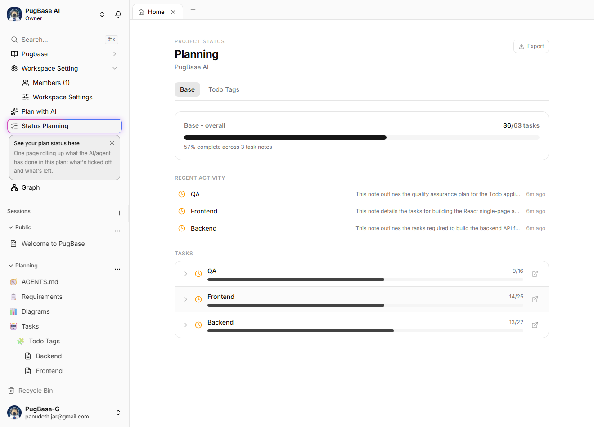Open QA task in external link

tap(535, 274)
